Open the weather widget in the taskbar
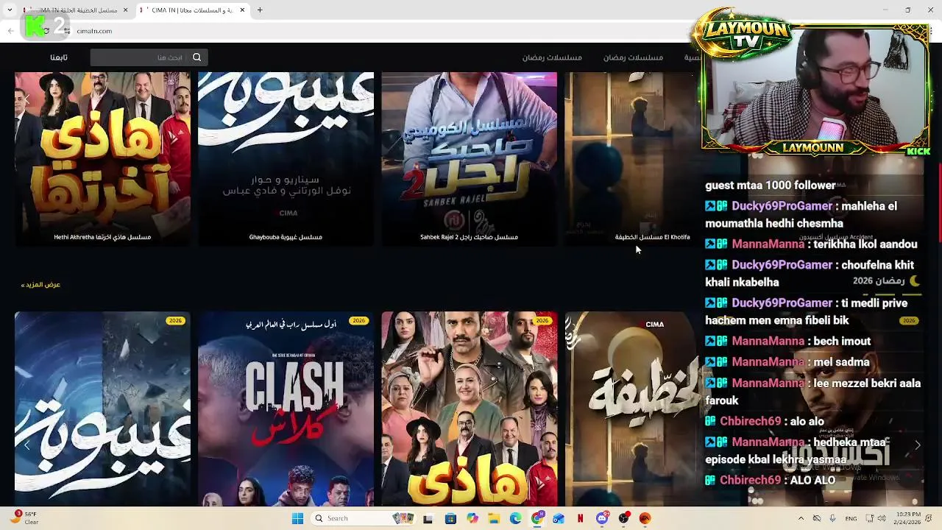 pos(26,517)
